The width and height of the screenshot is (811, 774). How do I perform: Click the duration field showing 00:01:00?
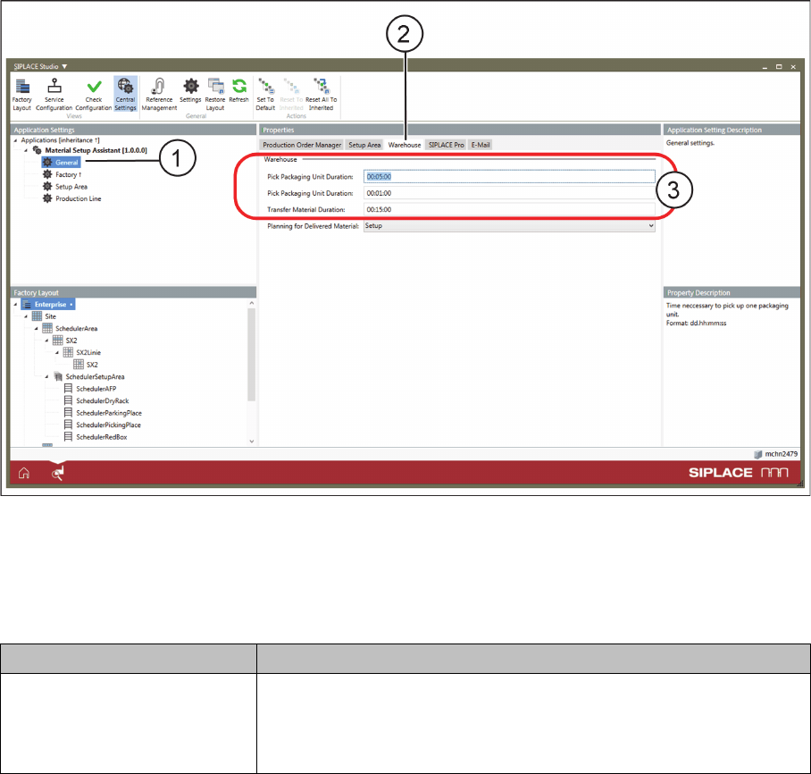(x=509, y=193)
